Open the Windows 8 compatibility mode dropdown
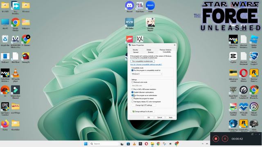262x147 pixels. click(147, 74)
